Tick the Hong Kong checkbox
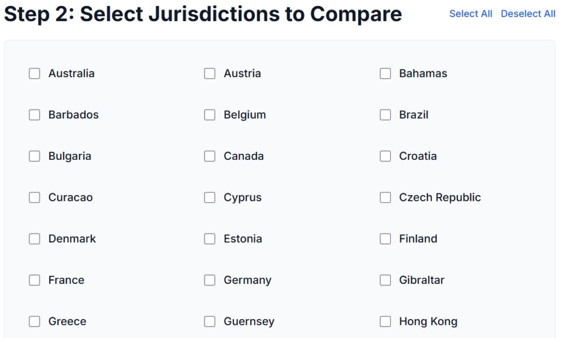 (385, 321)
